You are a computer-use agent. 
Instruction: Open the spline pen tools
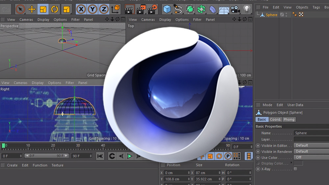[x=178, y=9]
